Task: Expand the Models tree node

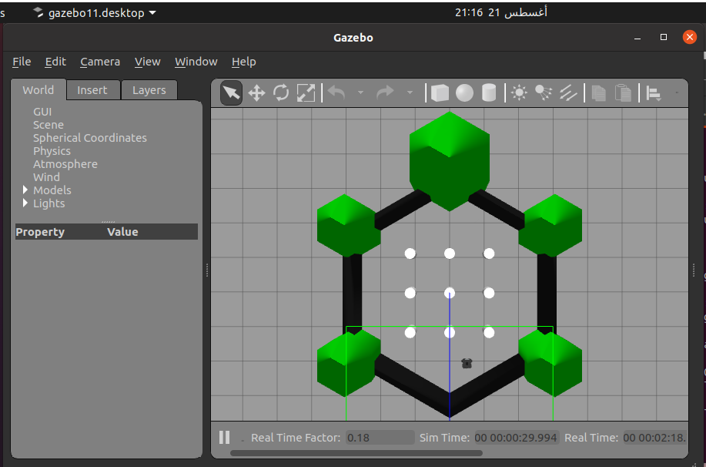Action: tap(25, 190)
